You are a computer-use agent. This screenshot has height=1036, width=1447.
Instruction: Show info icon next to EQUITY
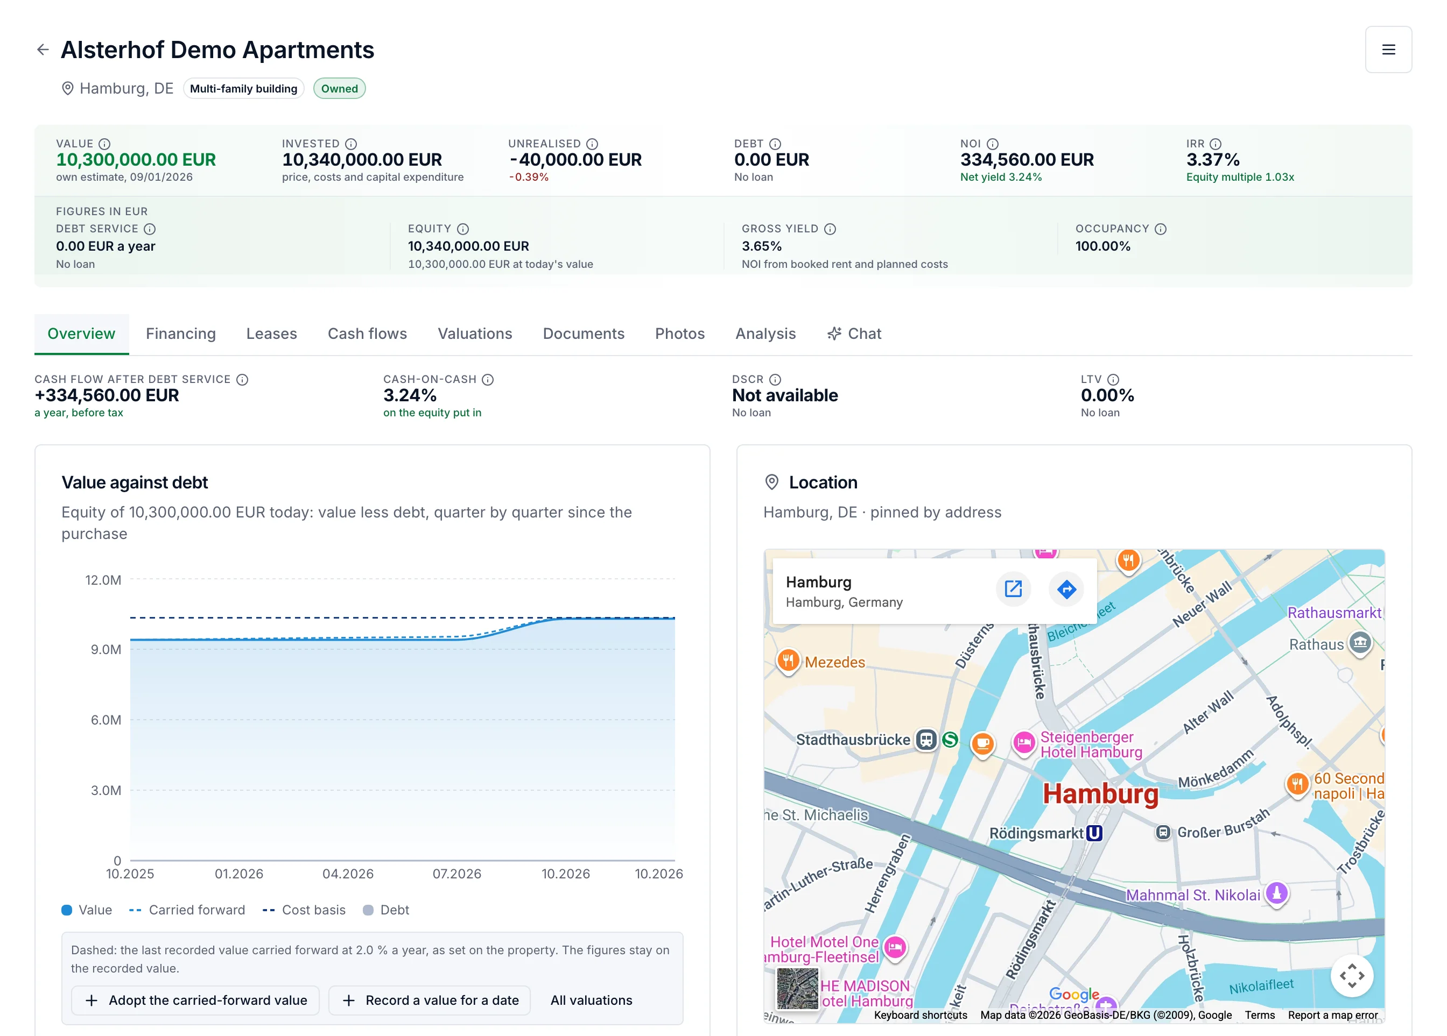(x=463, y=229)
